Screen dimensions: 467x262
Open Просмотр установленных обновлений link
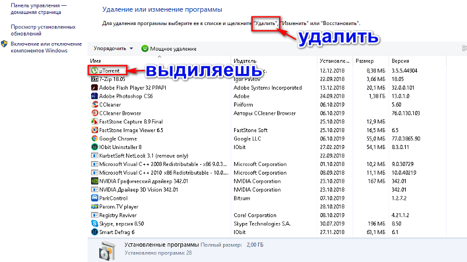[43, 30]
